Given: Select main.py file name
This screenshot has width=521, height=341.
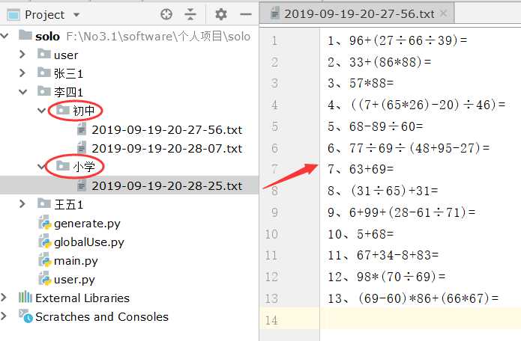Looking at the screenshot, I should (76, 261).
